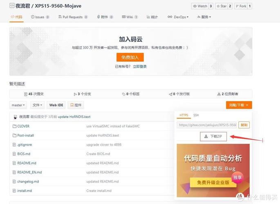Expand the 服务 dropdown menu
This screenshot has height=204, width=280.
pyautogui.click(x=204, y=17)
